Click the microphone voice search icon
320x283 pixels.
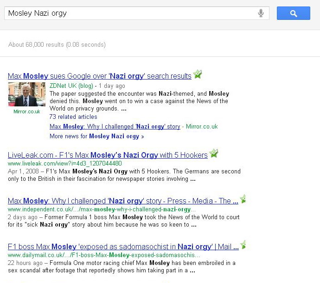pyautogui.click(x=261, y=13)
